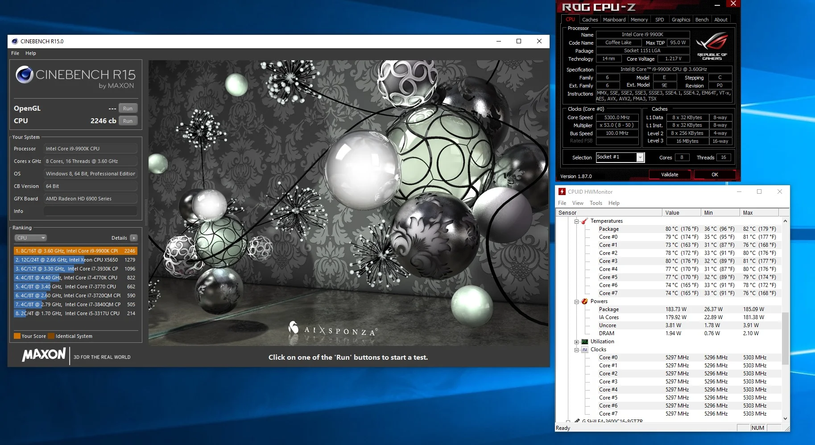Screen dimensions: 815x445
Task: Run the OpenGL benchmark test
Action: 128,108
